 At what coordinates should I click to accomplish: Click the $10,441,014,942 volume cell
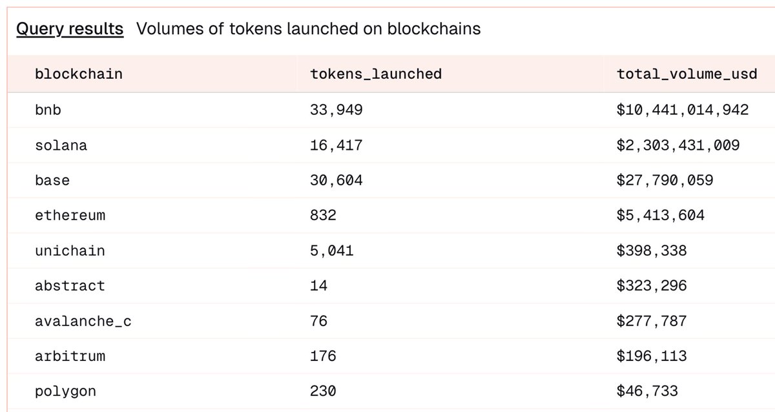[683, 110]
